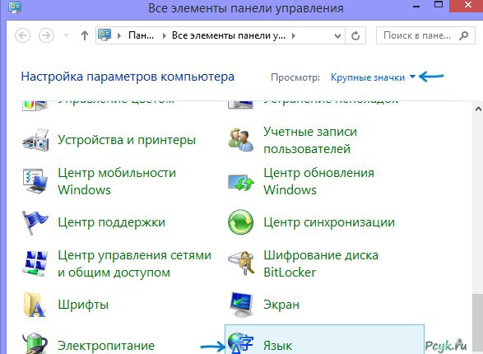Image resolution: width=483 pixels, height=354 pixels.
Task: Go up one level with Up arrow
Action: 85,35
